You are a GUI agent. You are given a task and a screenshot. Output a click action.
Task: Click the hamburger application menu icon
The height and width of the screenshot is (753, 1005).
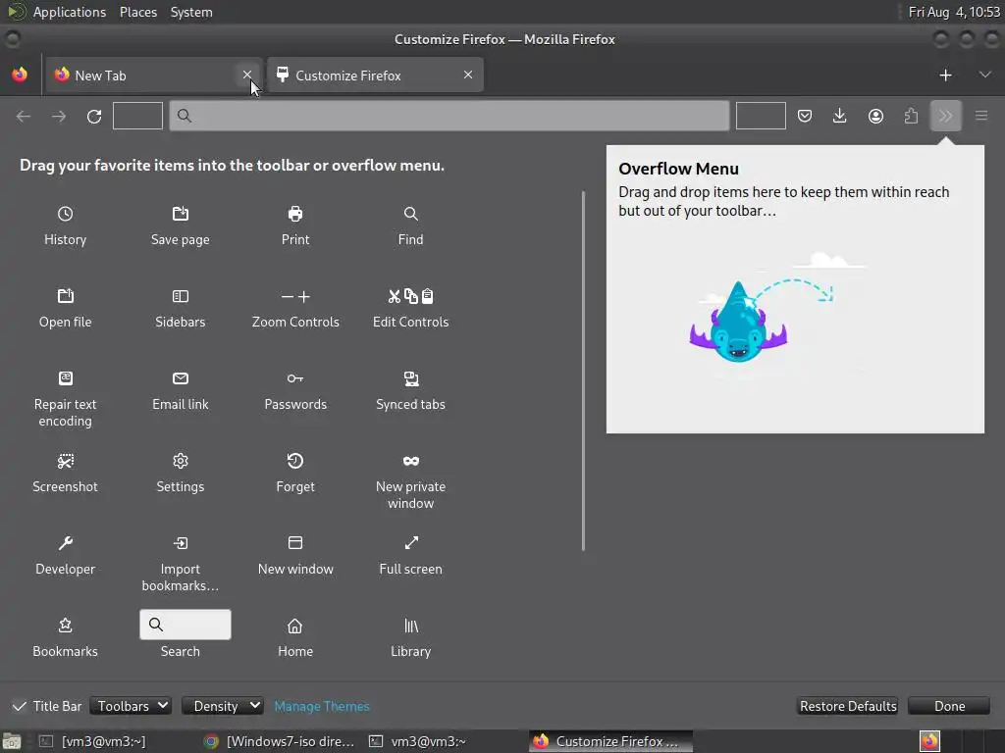click(981, 116)
